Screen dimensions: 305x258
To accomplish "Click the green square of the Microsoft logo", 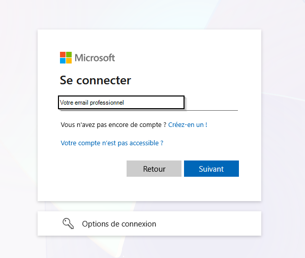I will [x=69, y=54].
